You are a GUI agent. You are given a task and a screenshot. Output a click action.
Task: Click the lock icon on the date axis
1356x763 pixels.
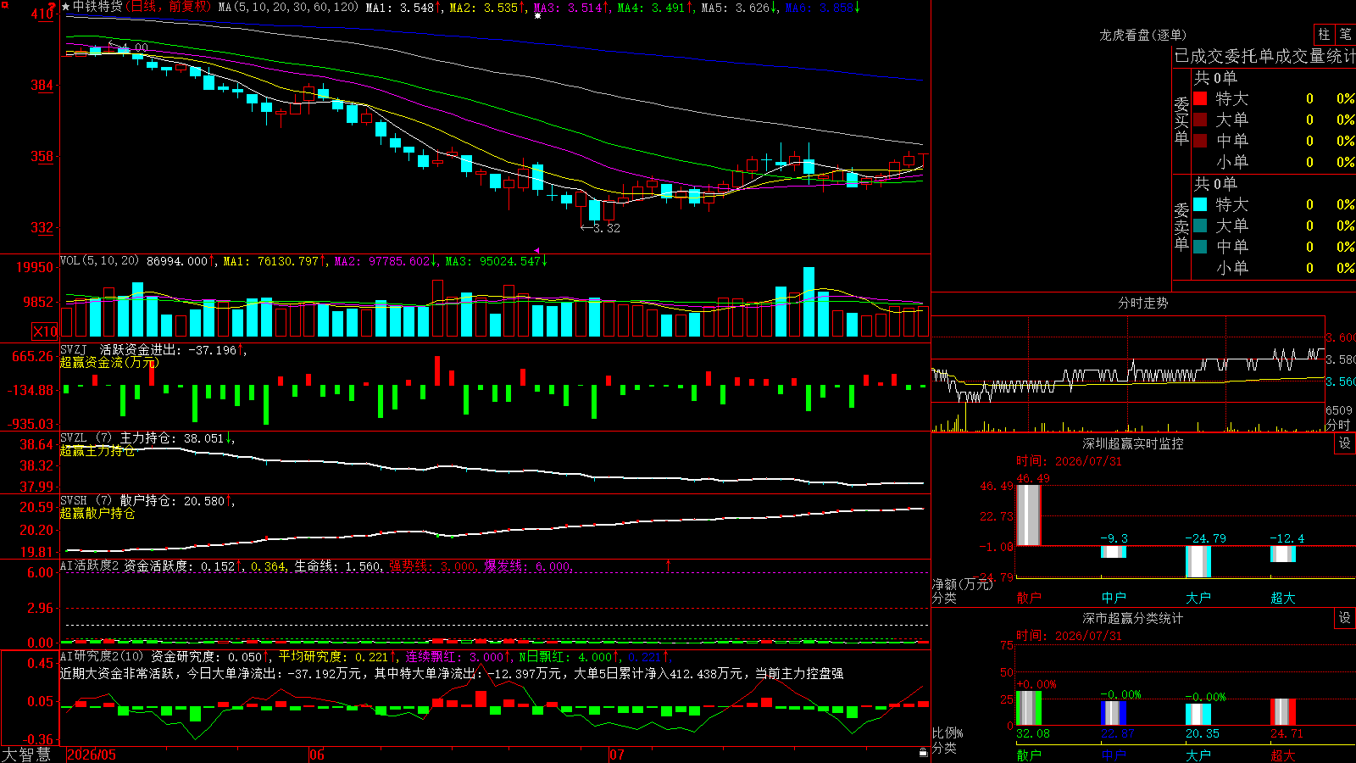923,752
